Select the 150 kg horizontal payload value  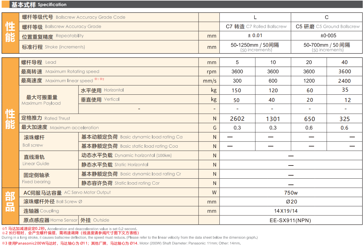(237, 90)
